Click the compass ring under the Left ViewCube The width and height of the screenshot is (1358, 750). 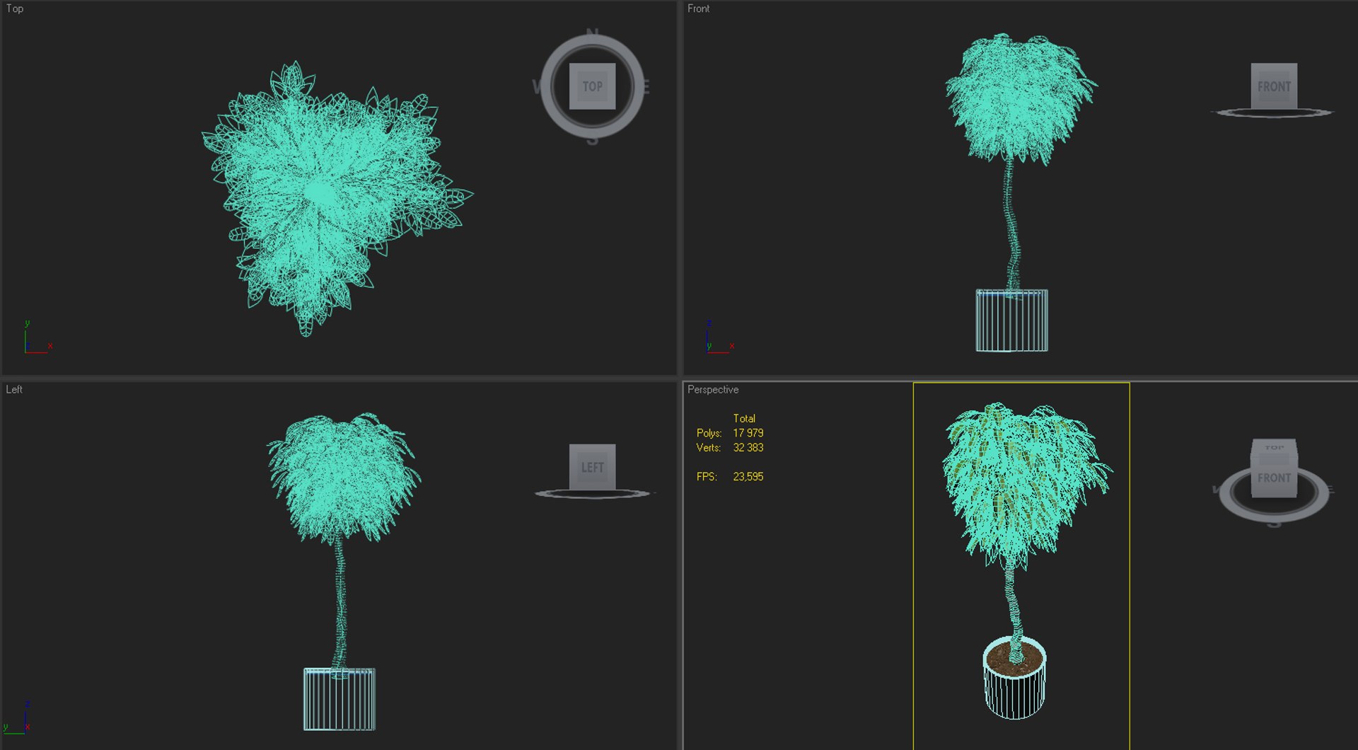(593, 493)
